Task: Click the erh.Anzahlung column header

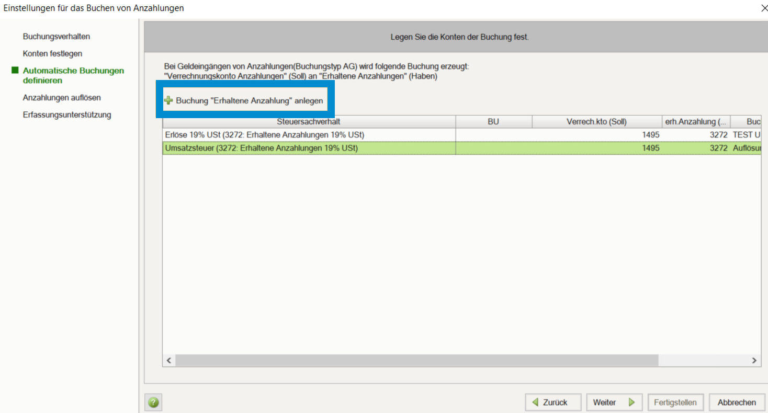Action: 695,122
